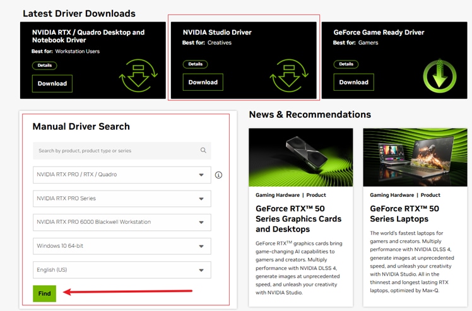Screen dimensions: 472x311
Task: Click the News & Recommendations heading
Action: click(310, 114)
